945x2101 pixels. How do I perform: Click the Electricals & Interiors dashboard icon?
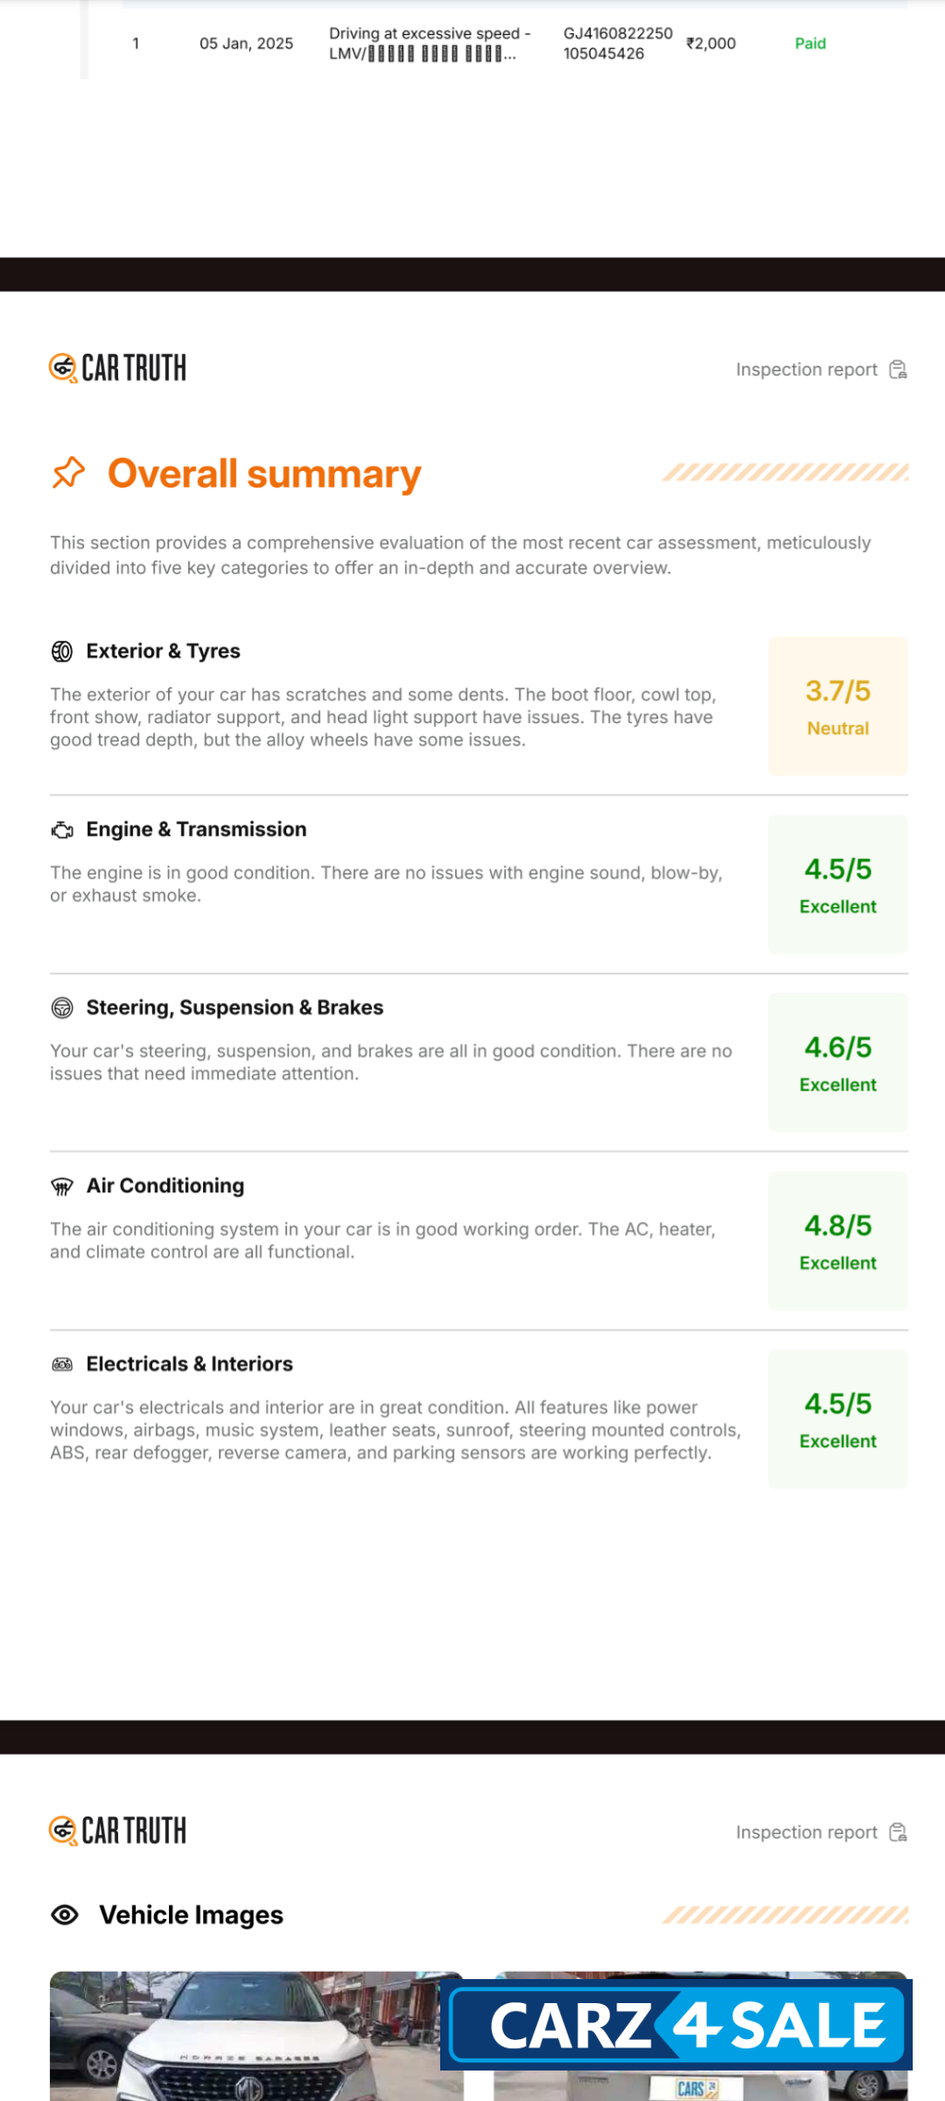62,1365
